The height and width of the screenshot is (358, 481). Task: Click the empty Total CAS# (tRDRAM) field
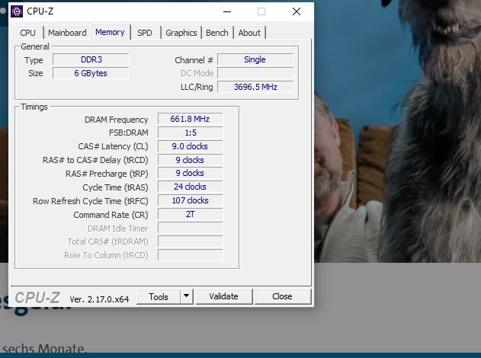pos(191,241)
